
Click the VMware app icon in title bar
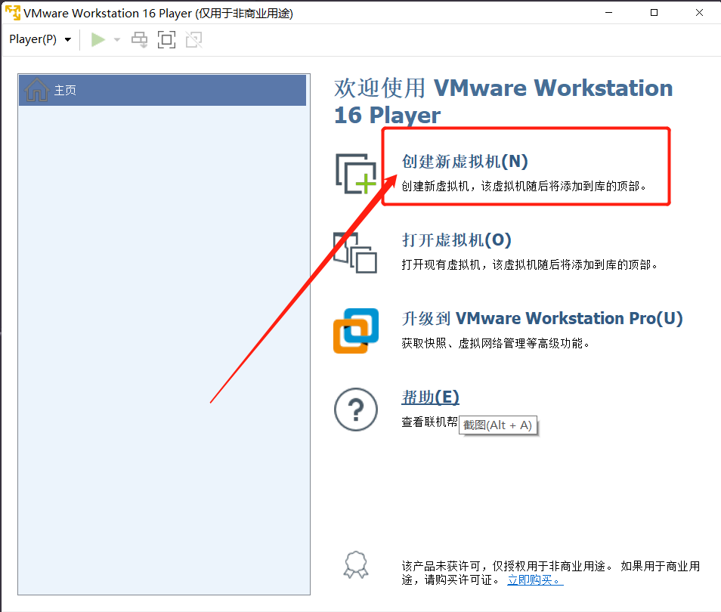click(12, 12)
